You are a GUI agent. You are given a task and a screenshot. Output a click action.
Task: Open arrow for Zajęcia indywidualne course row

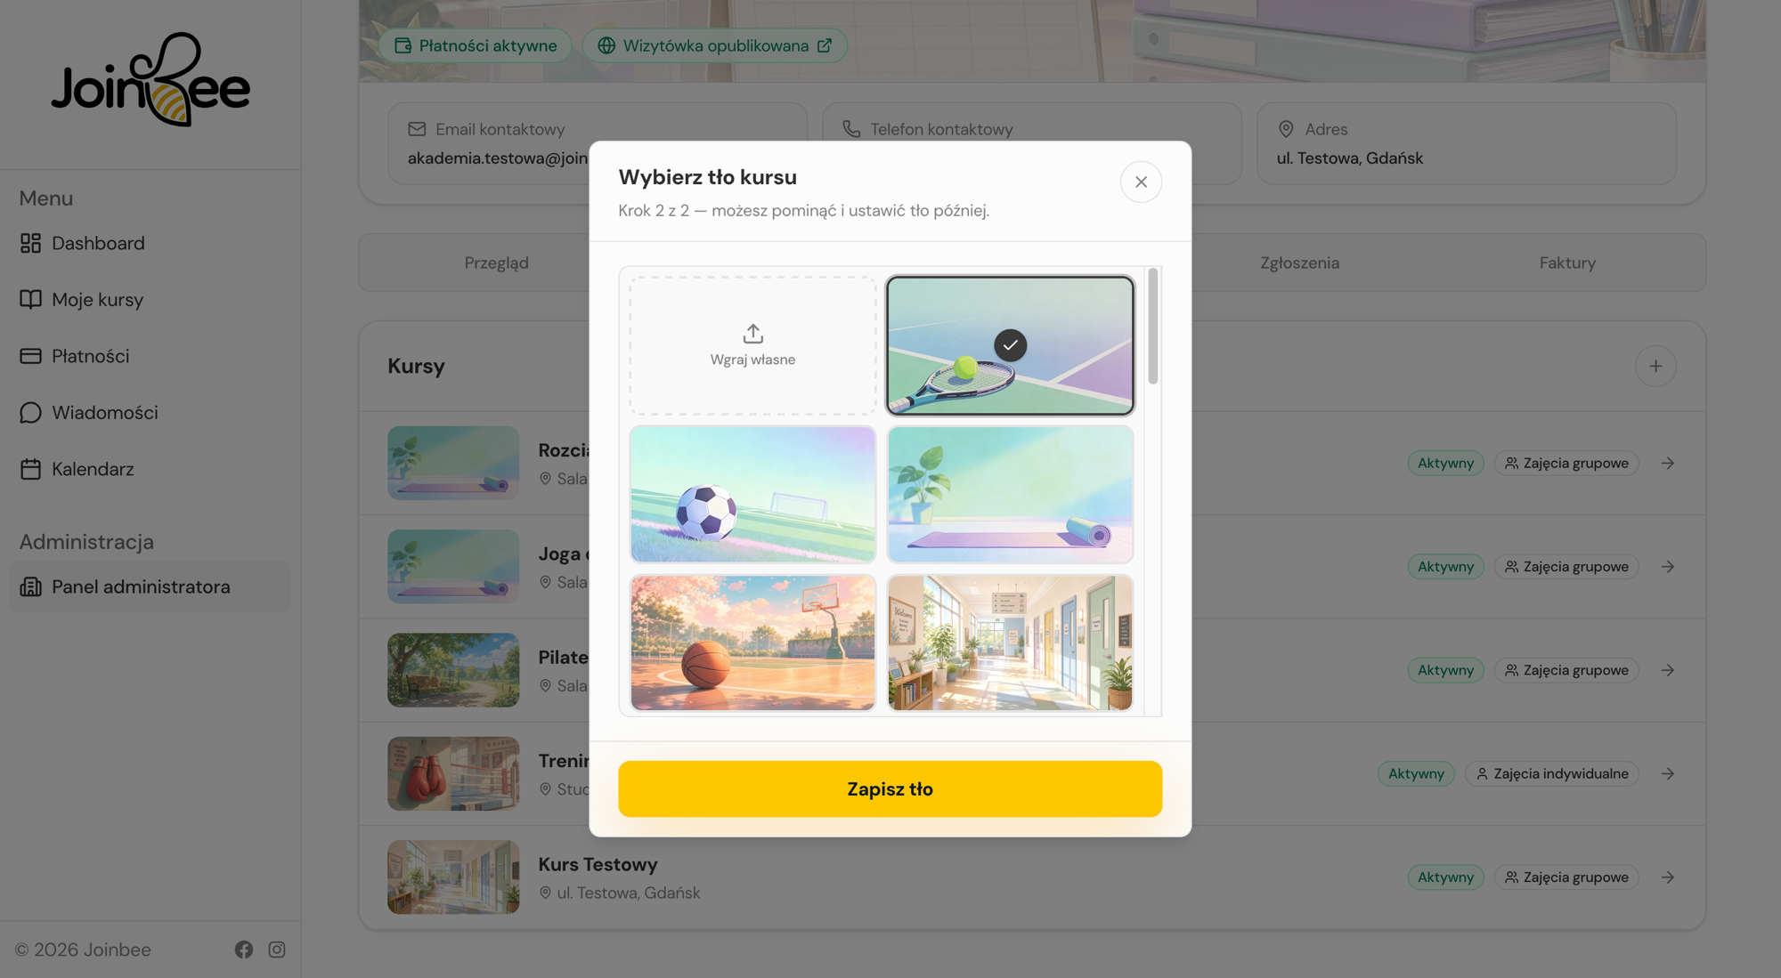[x=1668, y=774]
